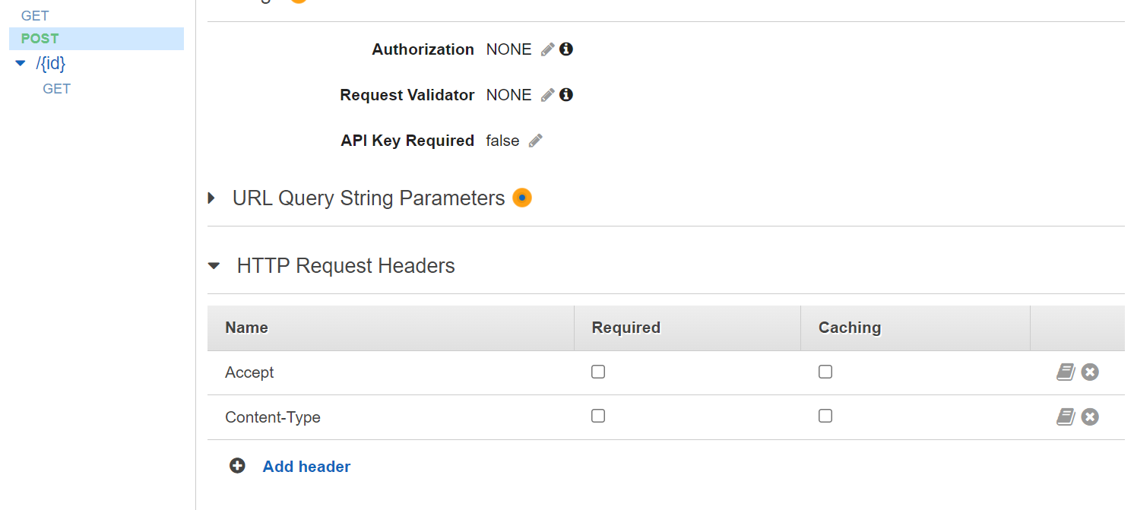Screen dimensions: 1134x510
Task: Mark Accept header as Required
Action: pos(598,372)
